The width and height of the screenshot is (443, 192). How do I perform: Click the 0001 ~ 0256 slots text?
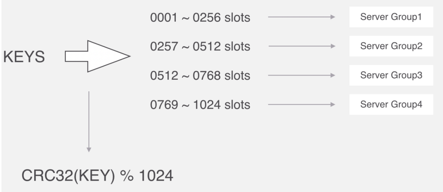pyautogui.click(x=200, y=18)
